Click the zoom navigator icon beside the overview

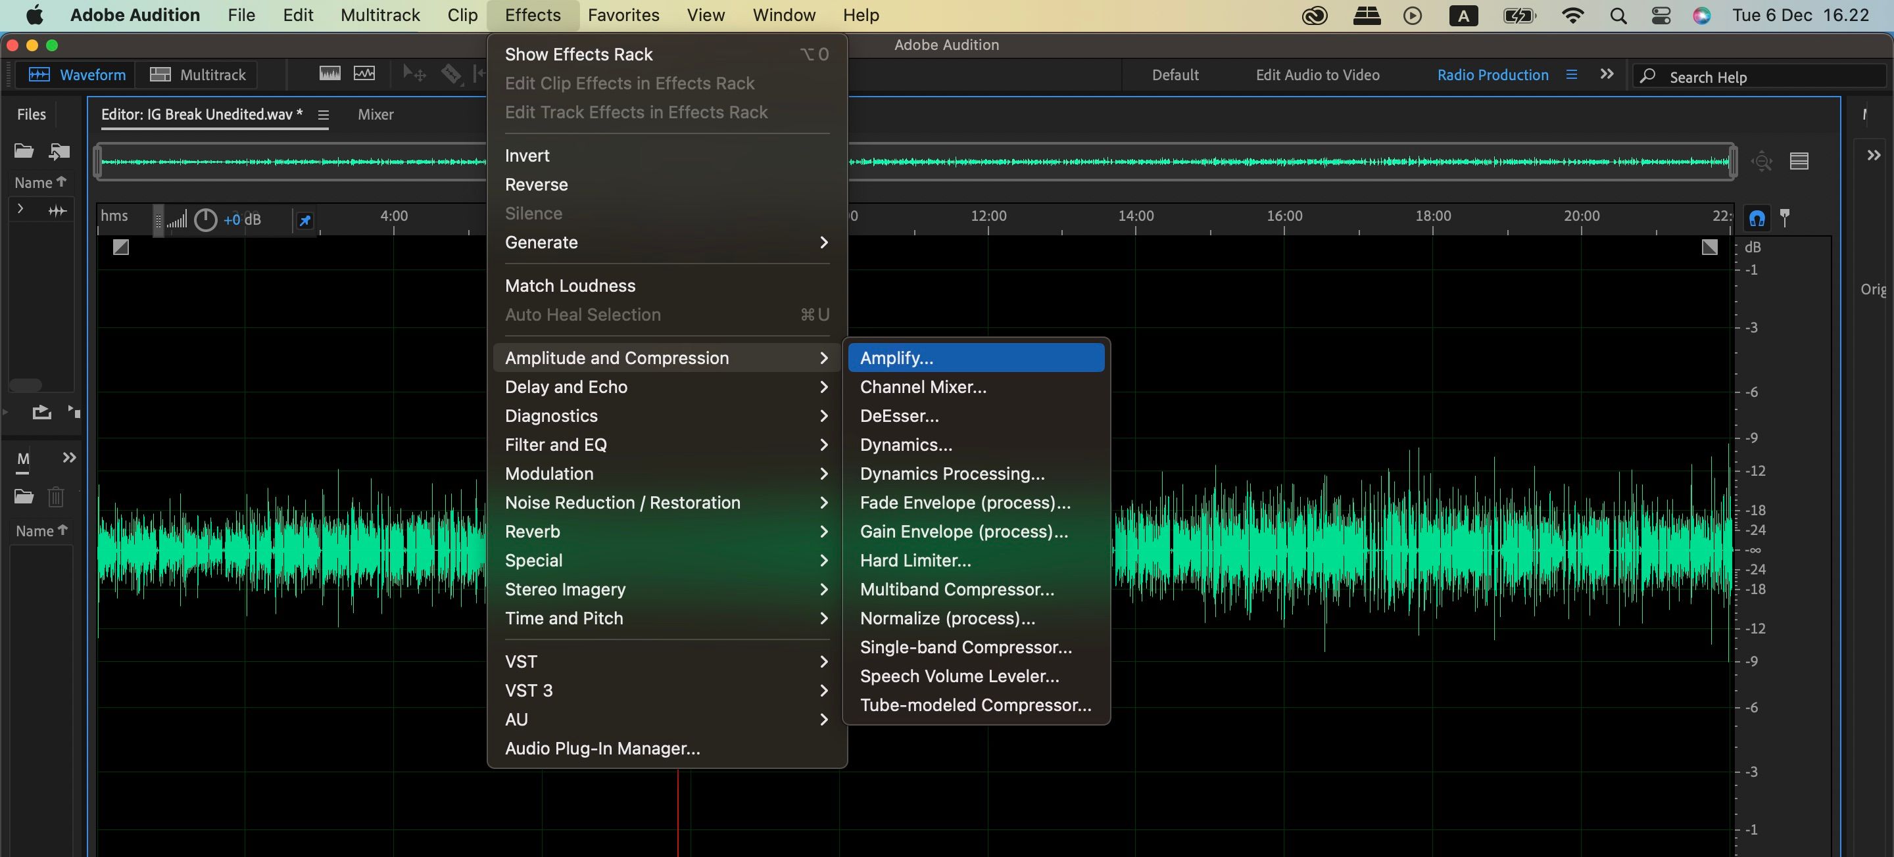coord(1762,161)
